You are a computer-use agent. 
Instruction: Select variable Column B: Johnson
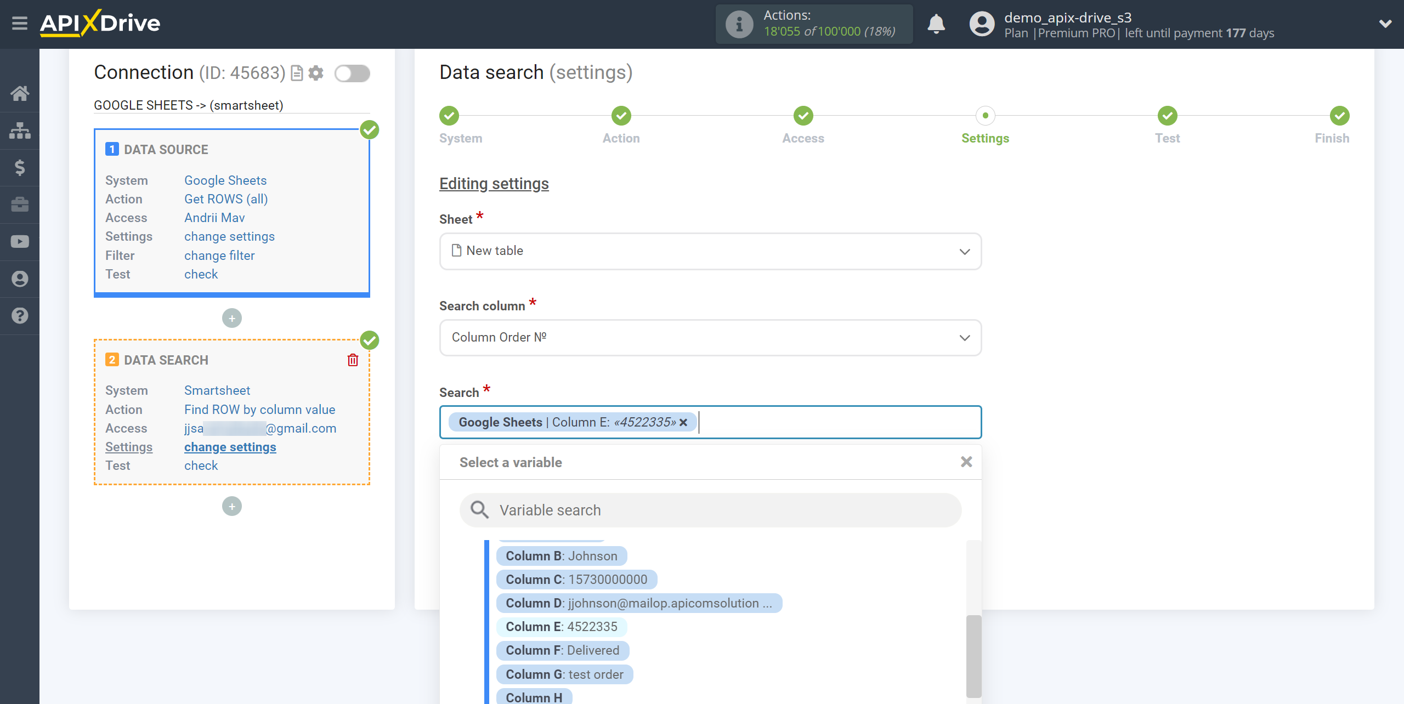point(562,556)
